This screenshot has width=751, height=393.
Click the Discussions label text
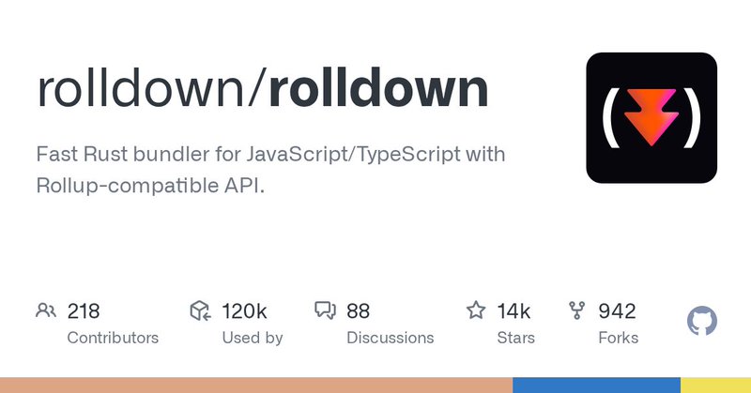pyautogui.click(x=391, y=338)
